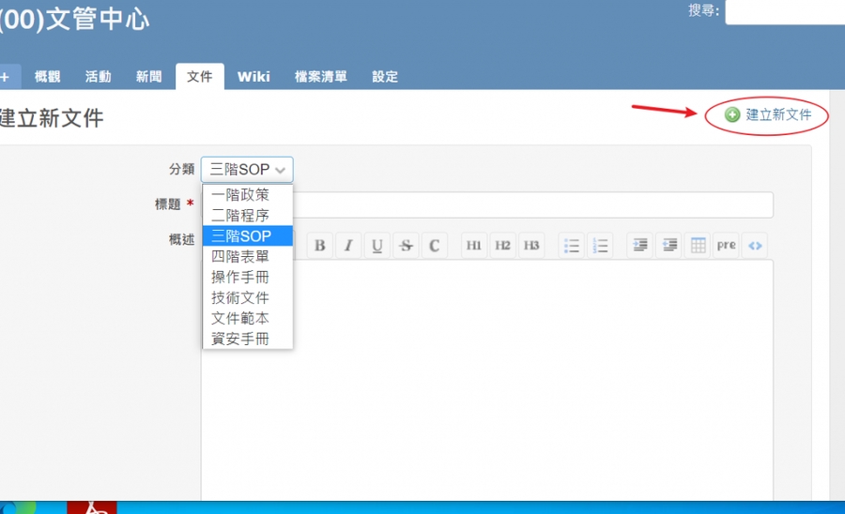Click the underline formatting button

(377, 246)
